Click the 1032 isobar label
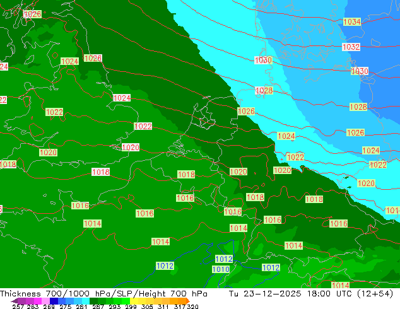This screenshot has width=400, height=309. (351, 47)
